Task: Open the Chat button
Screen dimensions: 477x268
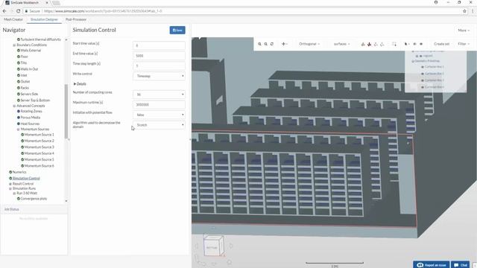Action: pyautogui.click(x=461, y=265)
